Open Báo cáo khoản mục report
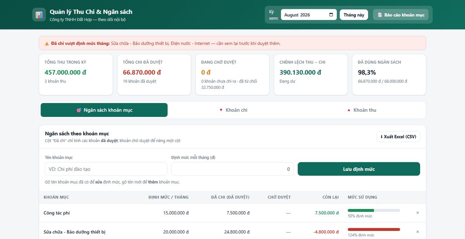Image resolution: width=465 pixels, height=239 pixels. coord(401,15)
